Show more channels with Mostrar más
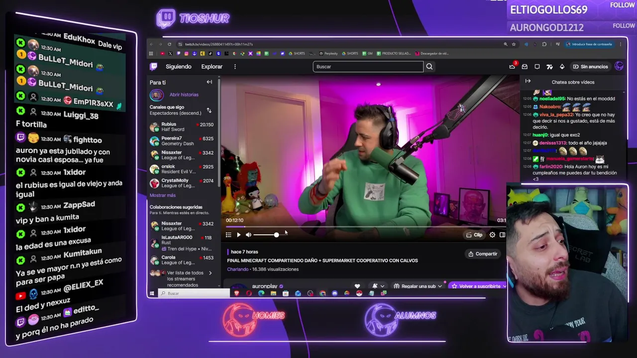Viewport: 637px width, 358px height. point(163,195)
